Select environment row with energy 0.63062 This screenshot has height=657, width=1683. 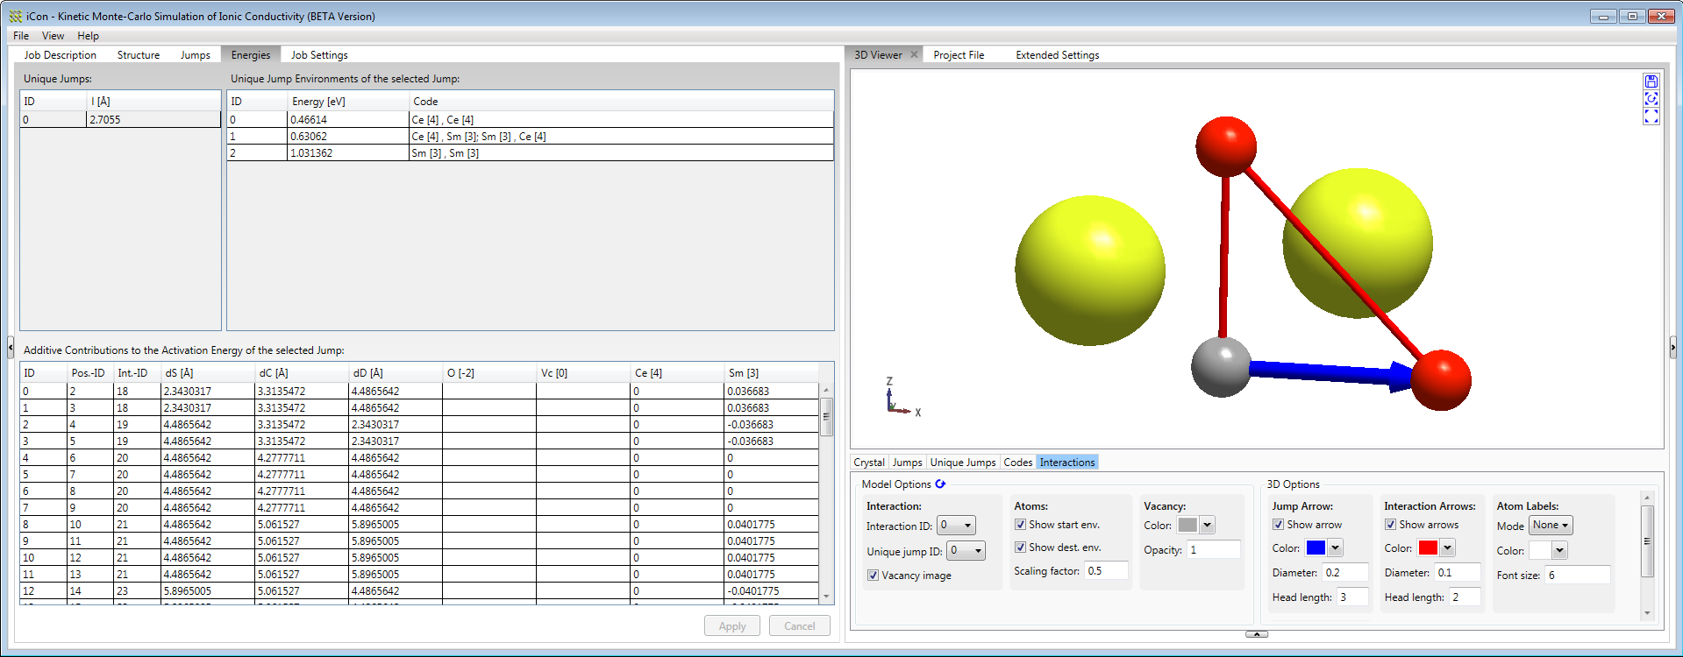[530, 136]
